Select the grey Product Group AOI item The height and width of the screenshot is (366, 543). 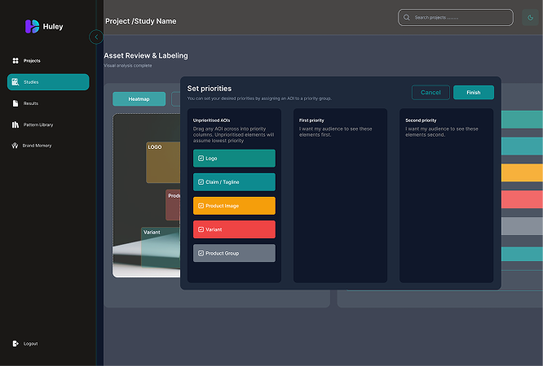click(x=234, y=253)
